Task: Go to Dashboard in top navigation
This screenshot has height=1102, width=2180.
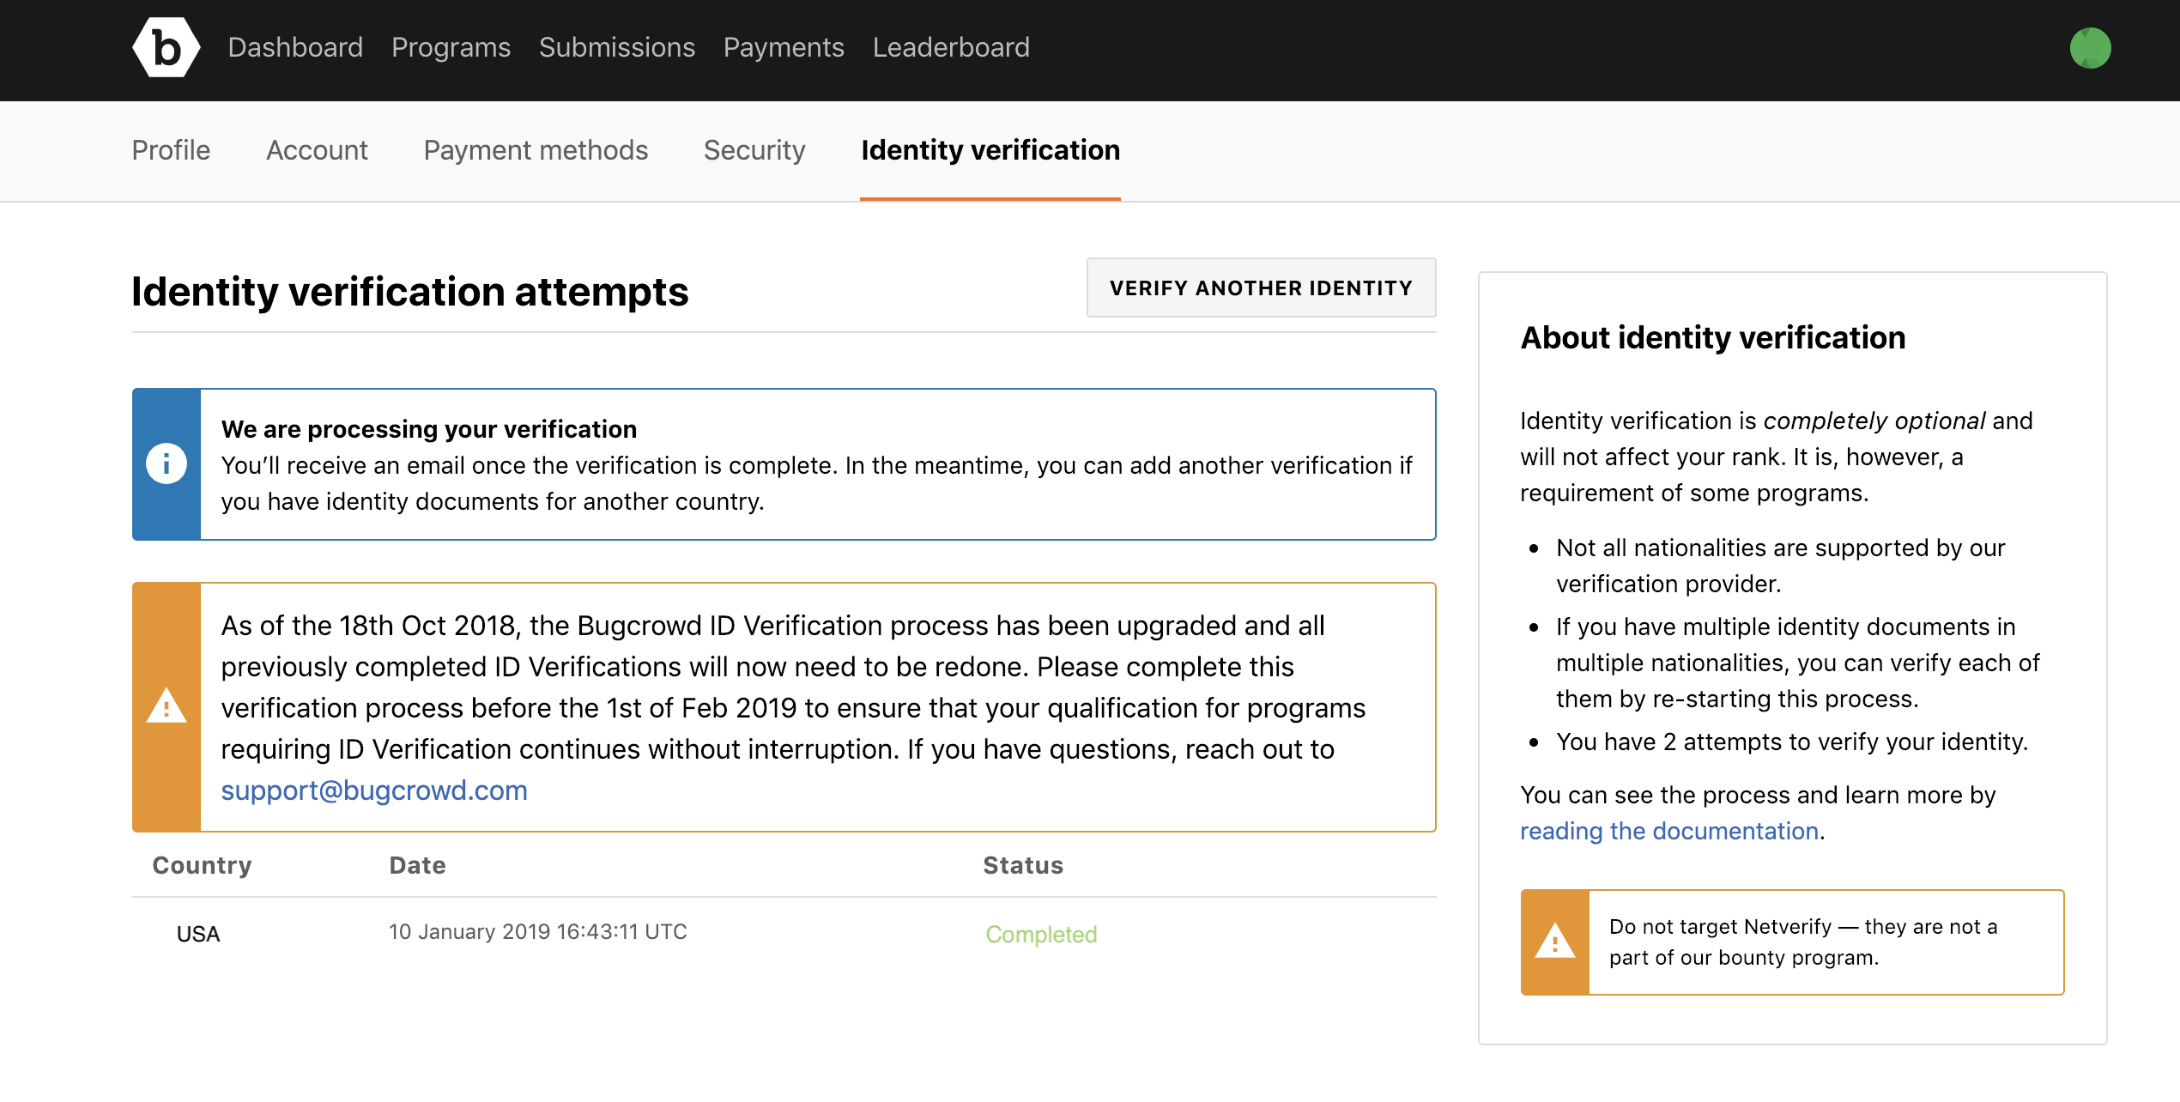Action: [295, 47]
